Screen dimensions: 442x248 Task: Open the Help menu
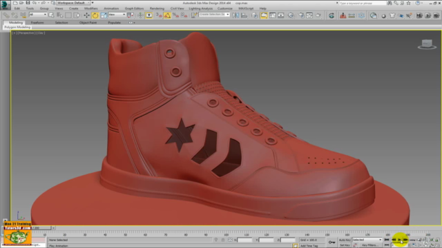tap(262, 8)
